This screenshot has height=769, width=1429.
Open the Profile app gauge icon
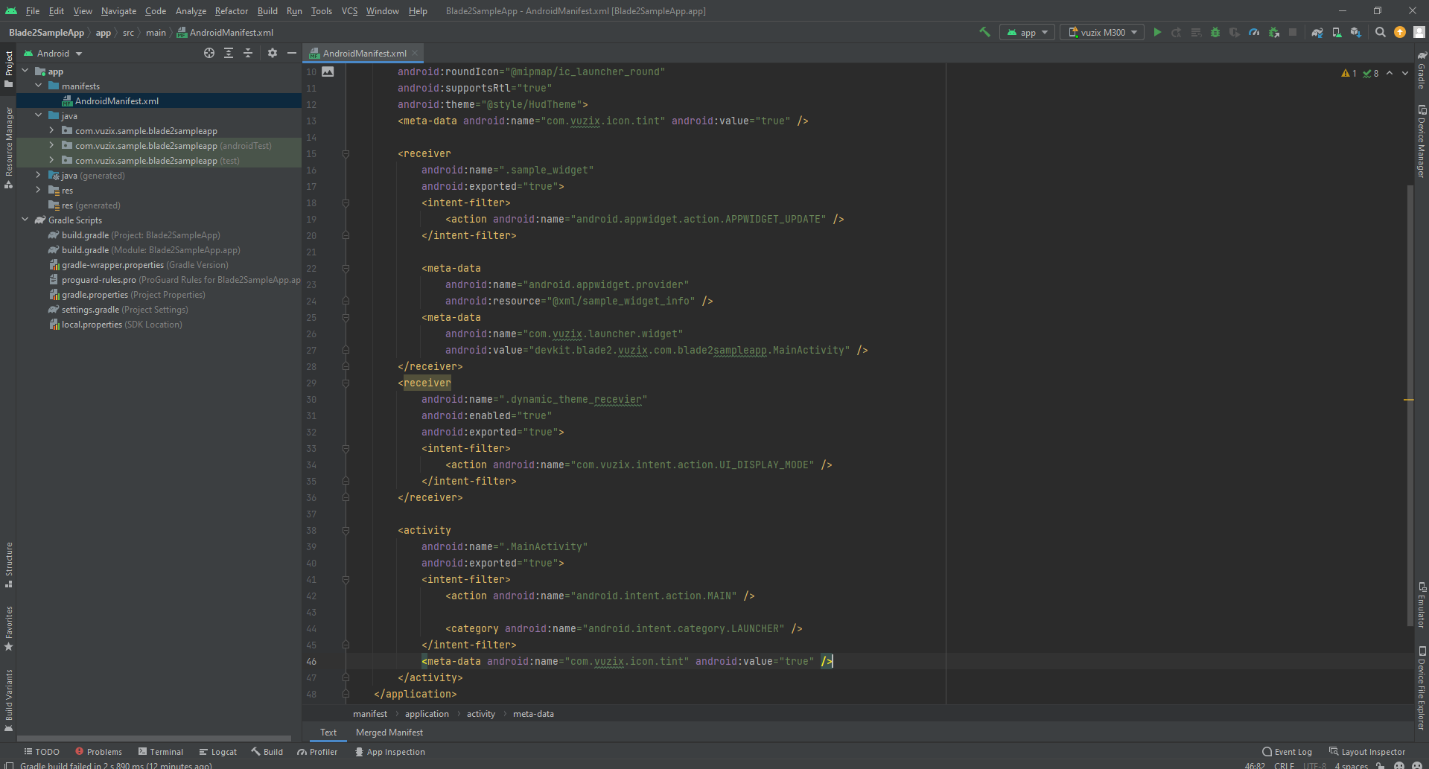(1254, 32)
